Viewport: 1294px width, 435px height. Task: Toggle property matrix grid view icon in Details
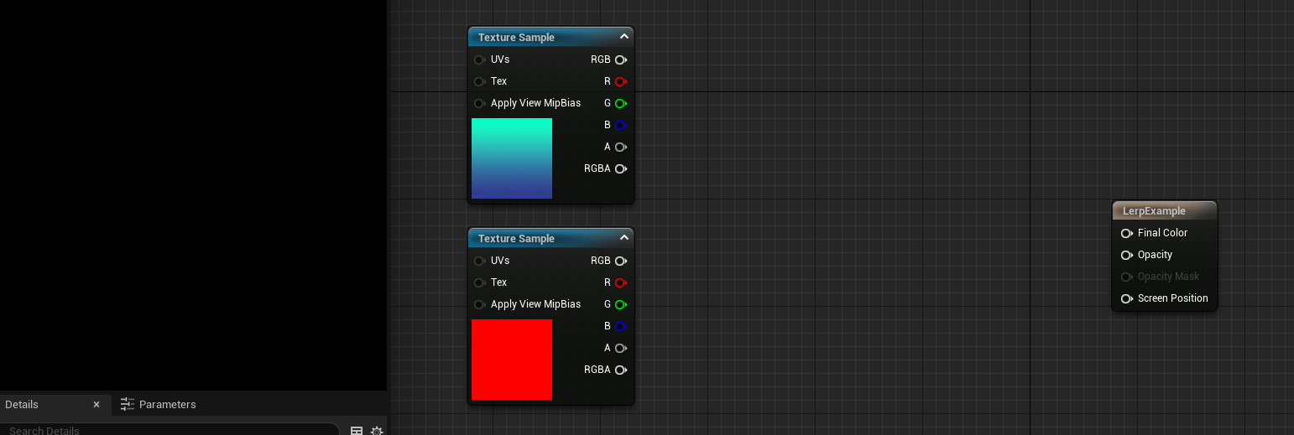tap(357, 431)
